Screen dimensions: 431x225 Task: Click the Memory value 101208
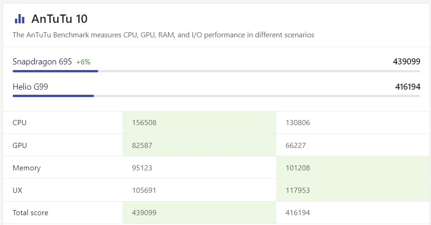(x=297, y=168)
